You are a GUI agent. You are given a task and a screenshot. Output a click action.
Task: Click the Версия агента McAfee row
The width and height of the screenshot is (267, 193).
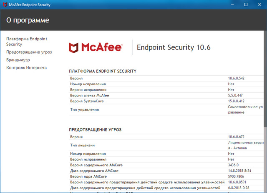90,96
